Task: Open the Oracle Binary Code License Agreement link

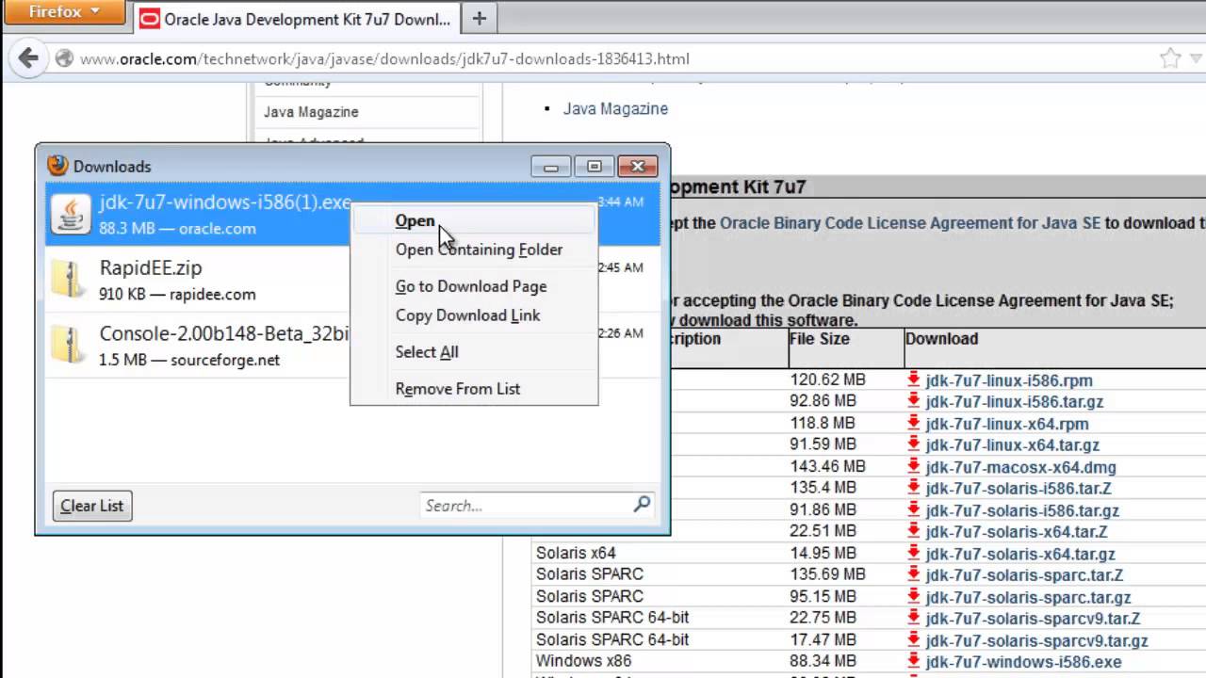Action: coord(909,223)
